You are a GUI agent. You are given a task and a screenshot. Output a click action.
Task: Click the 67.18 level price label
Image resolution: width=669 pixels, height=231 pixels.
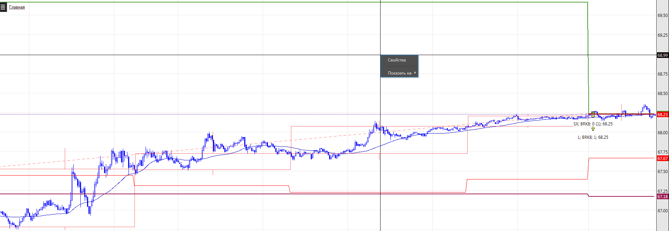point(663,197)
